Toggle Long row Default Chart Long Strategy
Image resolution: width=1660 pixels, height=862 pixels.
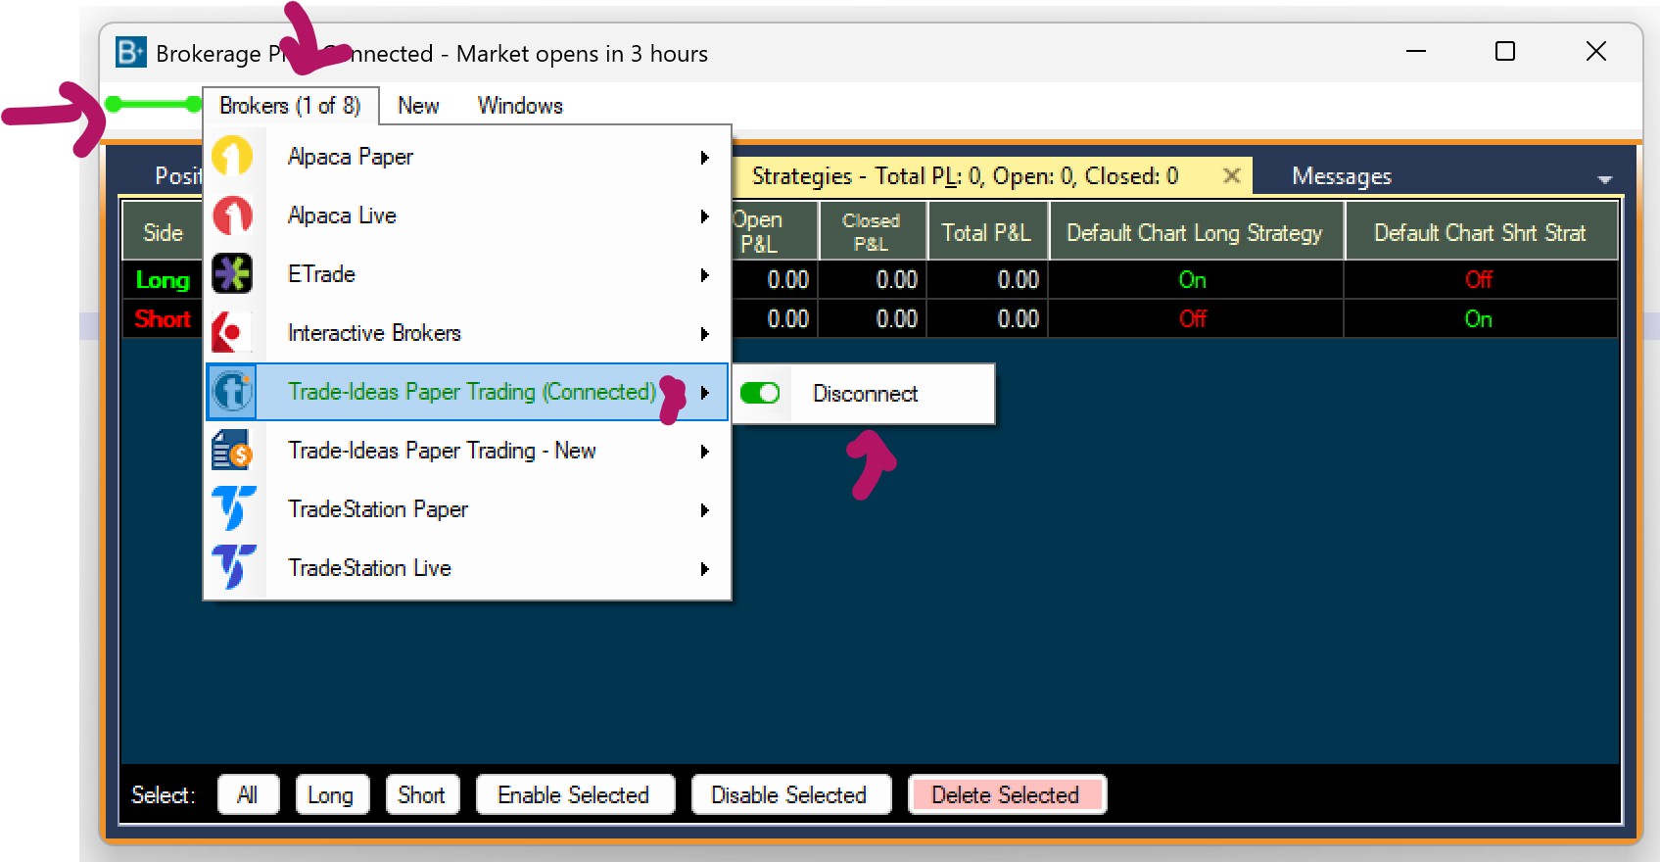click(x=1192, y=280)
